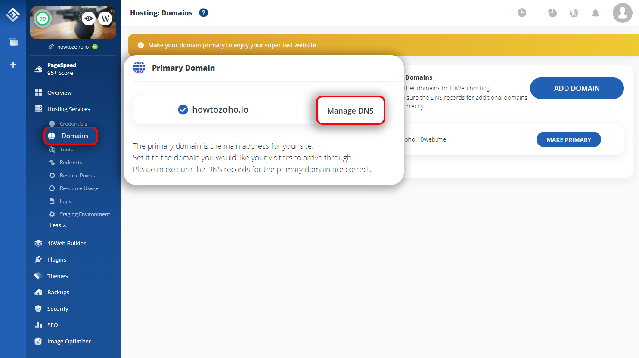Open the user profile avatar

coord(623,13)
